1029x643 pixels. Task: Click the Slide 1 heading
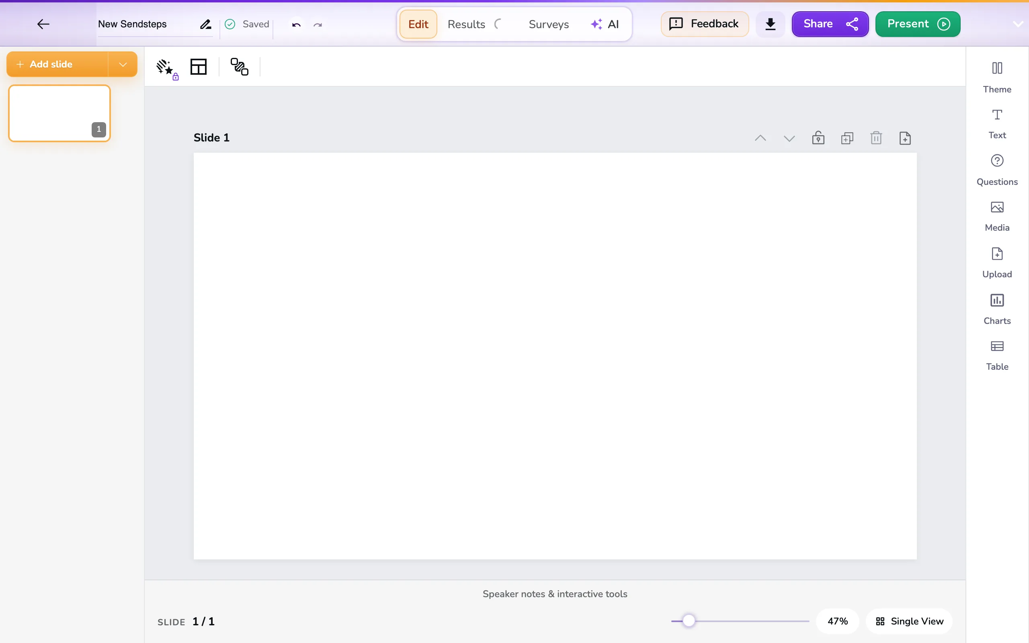click(211, 137)
